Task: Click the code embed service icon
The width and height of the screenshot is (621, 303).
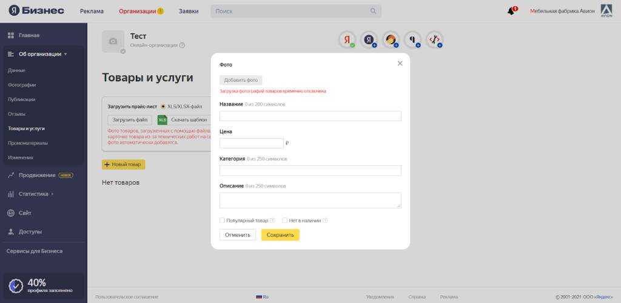Action: pos(434,40)
